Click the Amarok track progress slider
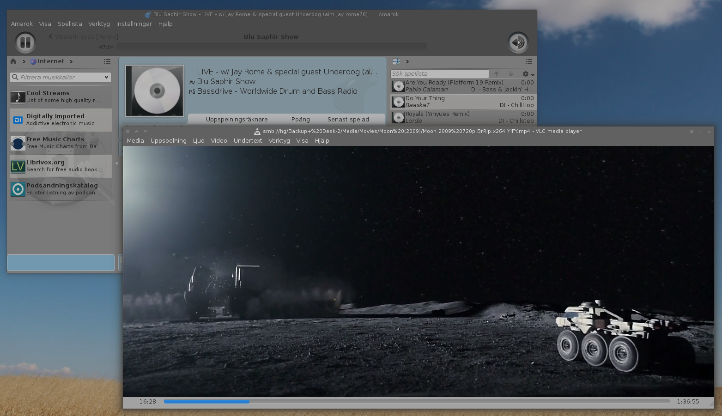The width and height of the screenshot is (722, 416). [x=272, y=47]
